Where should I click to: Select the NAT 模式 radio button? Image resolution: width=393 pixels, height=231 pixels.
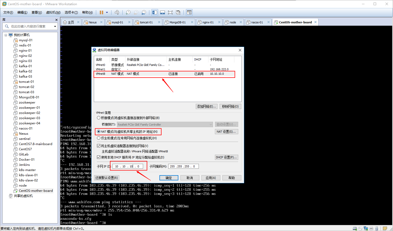coord(99,132)
